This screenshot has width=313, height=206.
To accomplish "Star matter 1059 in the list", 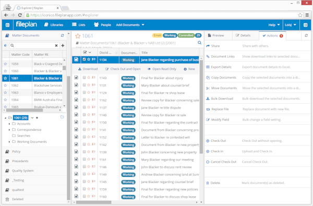I will coord(5,64).
